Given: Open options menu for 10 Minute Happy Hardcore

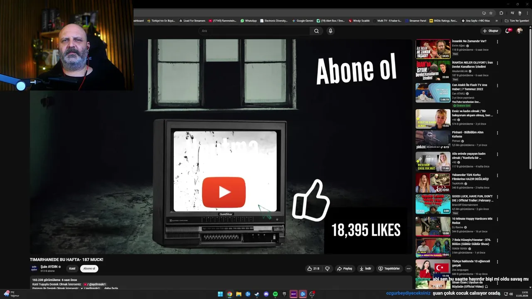Looking at the screenshot, I should click(497, 218).
